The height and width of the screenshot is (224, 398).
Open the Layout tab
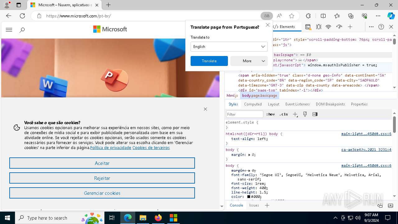(274, 104)
